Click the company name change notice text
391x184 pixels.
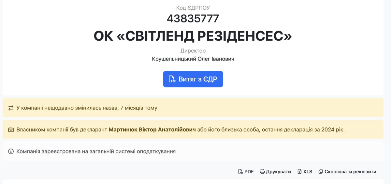pyautogui.click(x=87, y=108)
